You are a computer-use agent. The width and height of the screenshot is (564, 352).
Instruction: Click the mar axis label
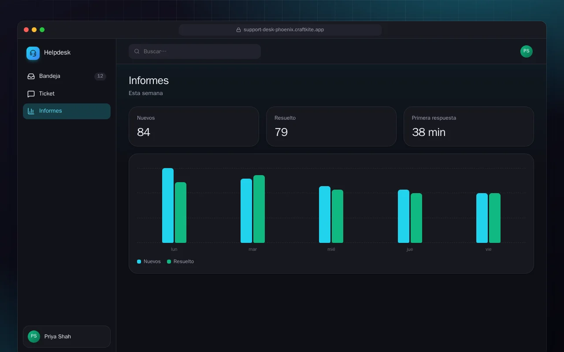(253, 249)
